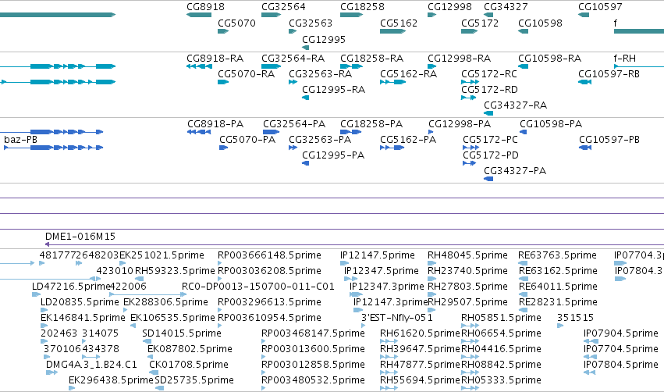The width and height of the screenshot is (664, 392).
Task: Select the CG32564 gene label
Action: click(283, 7)
